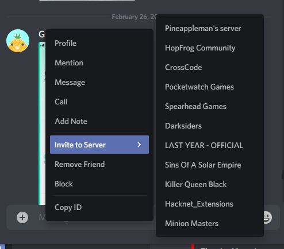Invite to Killer Queen Black server
Screen dimensions: 284x249
pos(210,184)
